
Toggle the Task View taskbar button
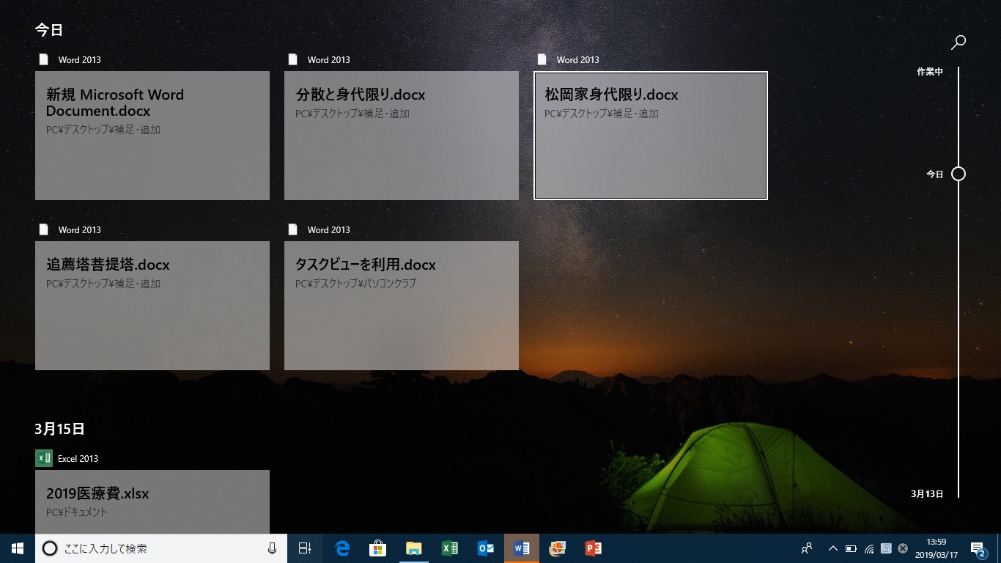click(x=305, y=548)
